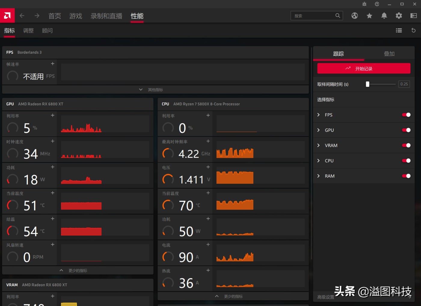
Task: Click the reset metrics arrow icon
Action: tap(413, 30)
